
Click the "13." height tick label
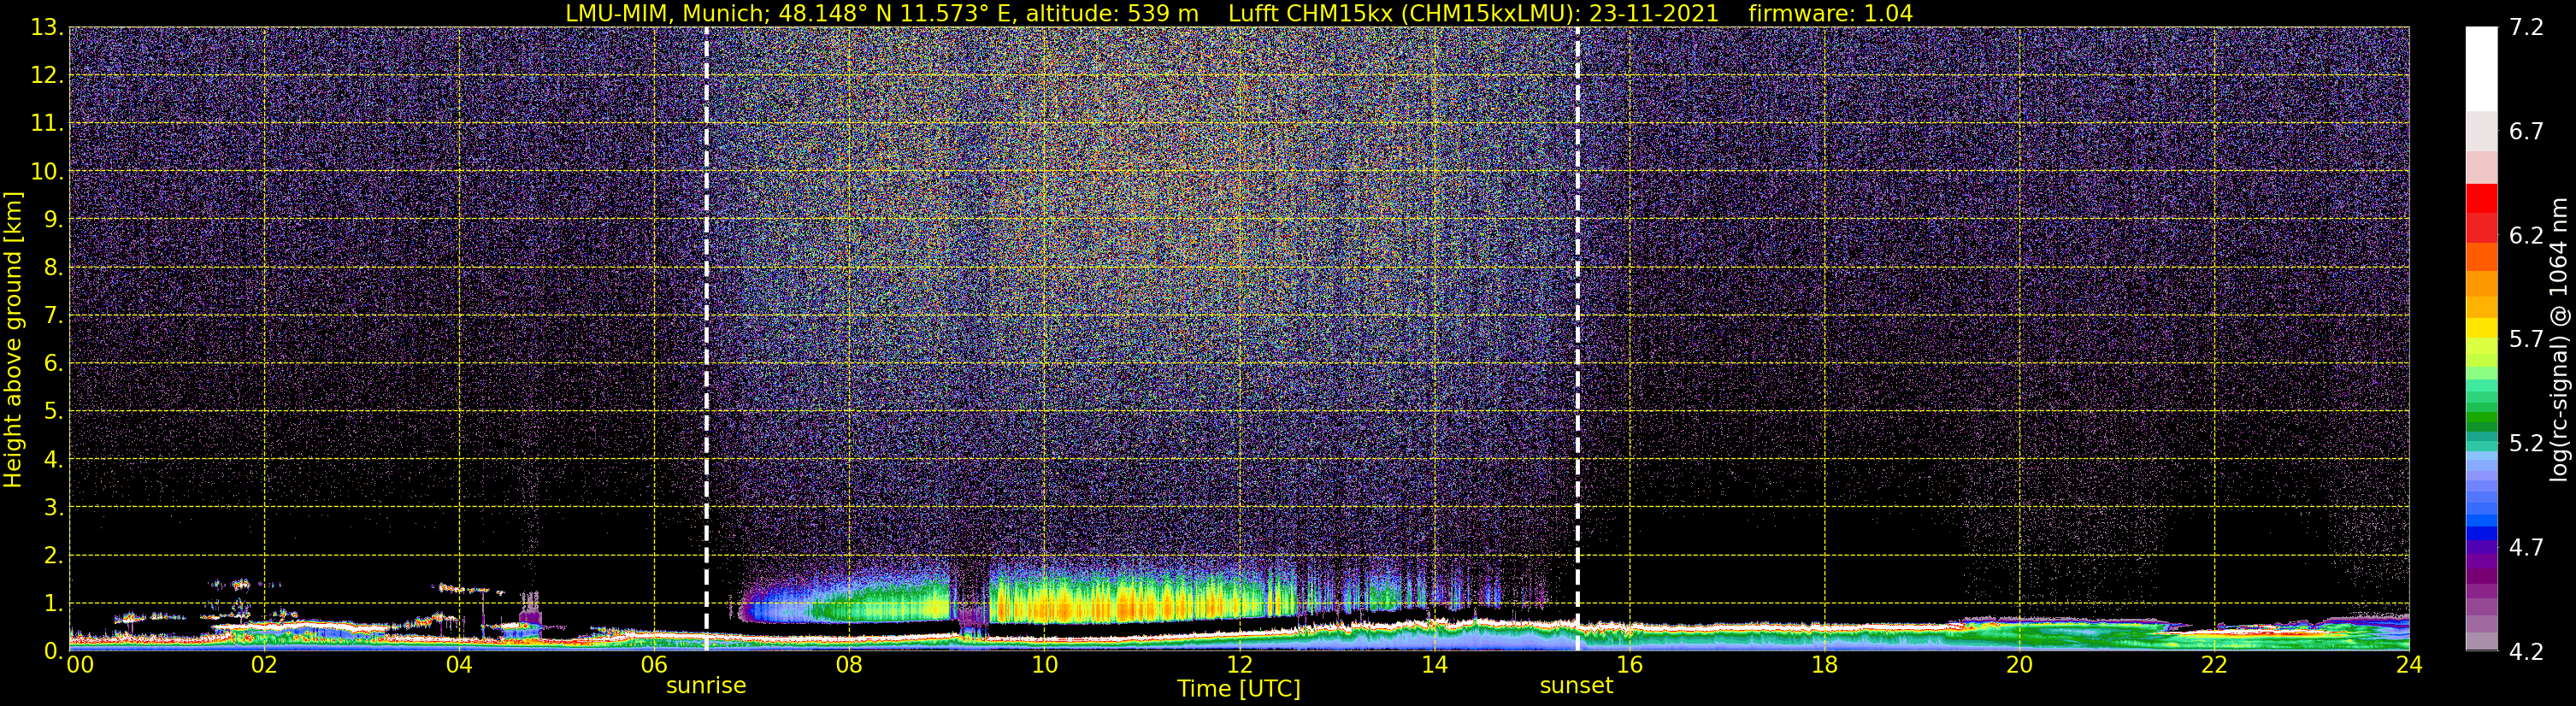[x=47, y=28]
